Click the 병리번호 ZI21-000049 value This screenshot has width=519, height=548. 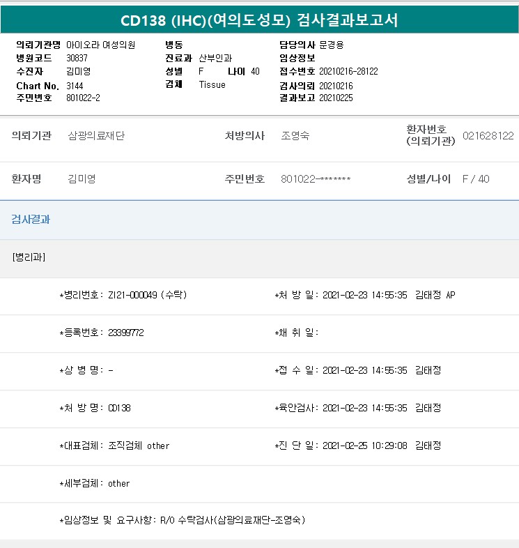click(146, 295)
